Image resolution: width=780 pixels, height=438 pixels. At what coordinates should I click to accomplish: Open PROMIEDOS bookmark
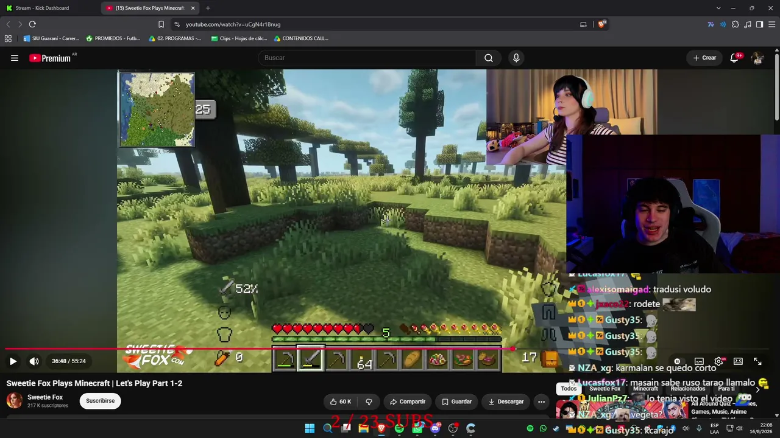[113, 38]
